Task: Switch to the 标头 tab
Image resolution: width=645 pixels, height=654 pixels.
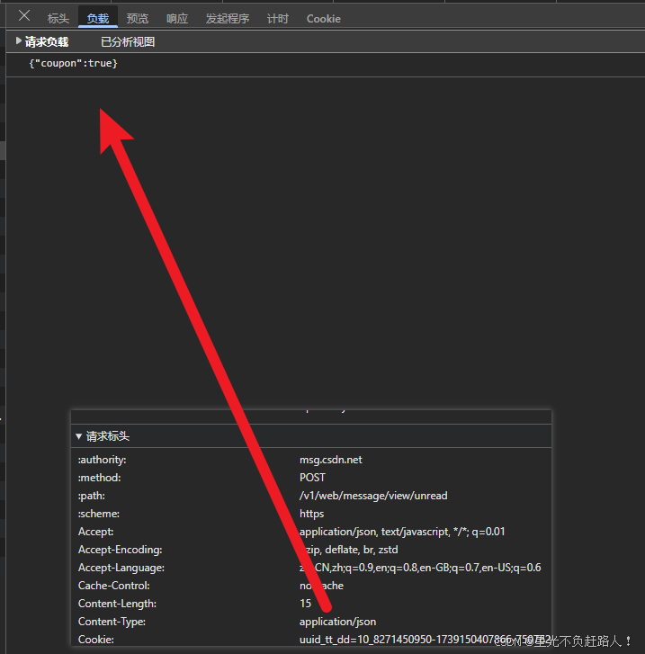Action: coord(58,18)
